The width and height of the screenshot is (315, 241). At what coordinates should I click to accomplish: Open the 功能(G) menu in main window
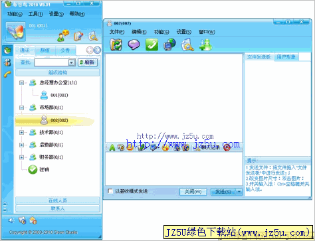coord(15,14)
